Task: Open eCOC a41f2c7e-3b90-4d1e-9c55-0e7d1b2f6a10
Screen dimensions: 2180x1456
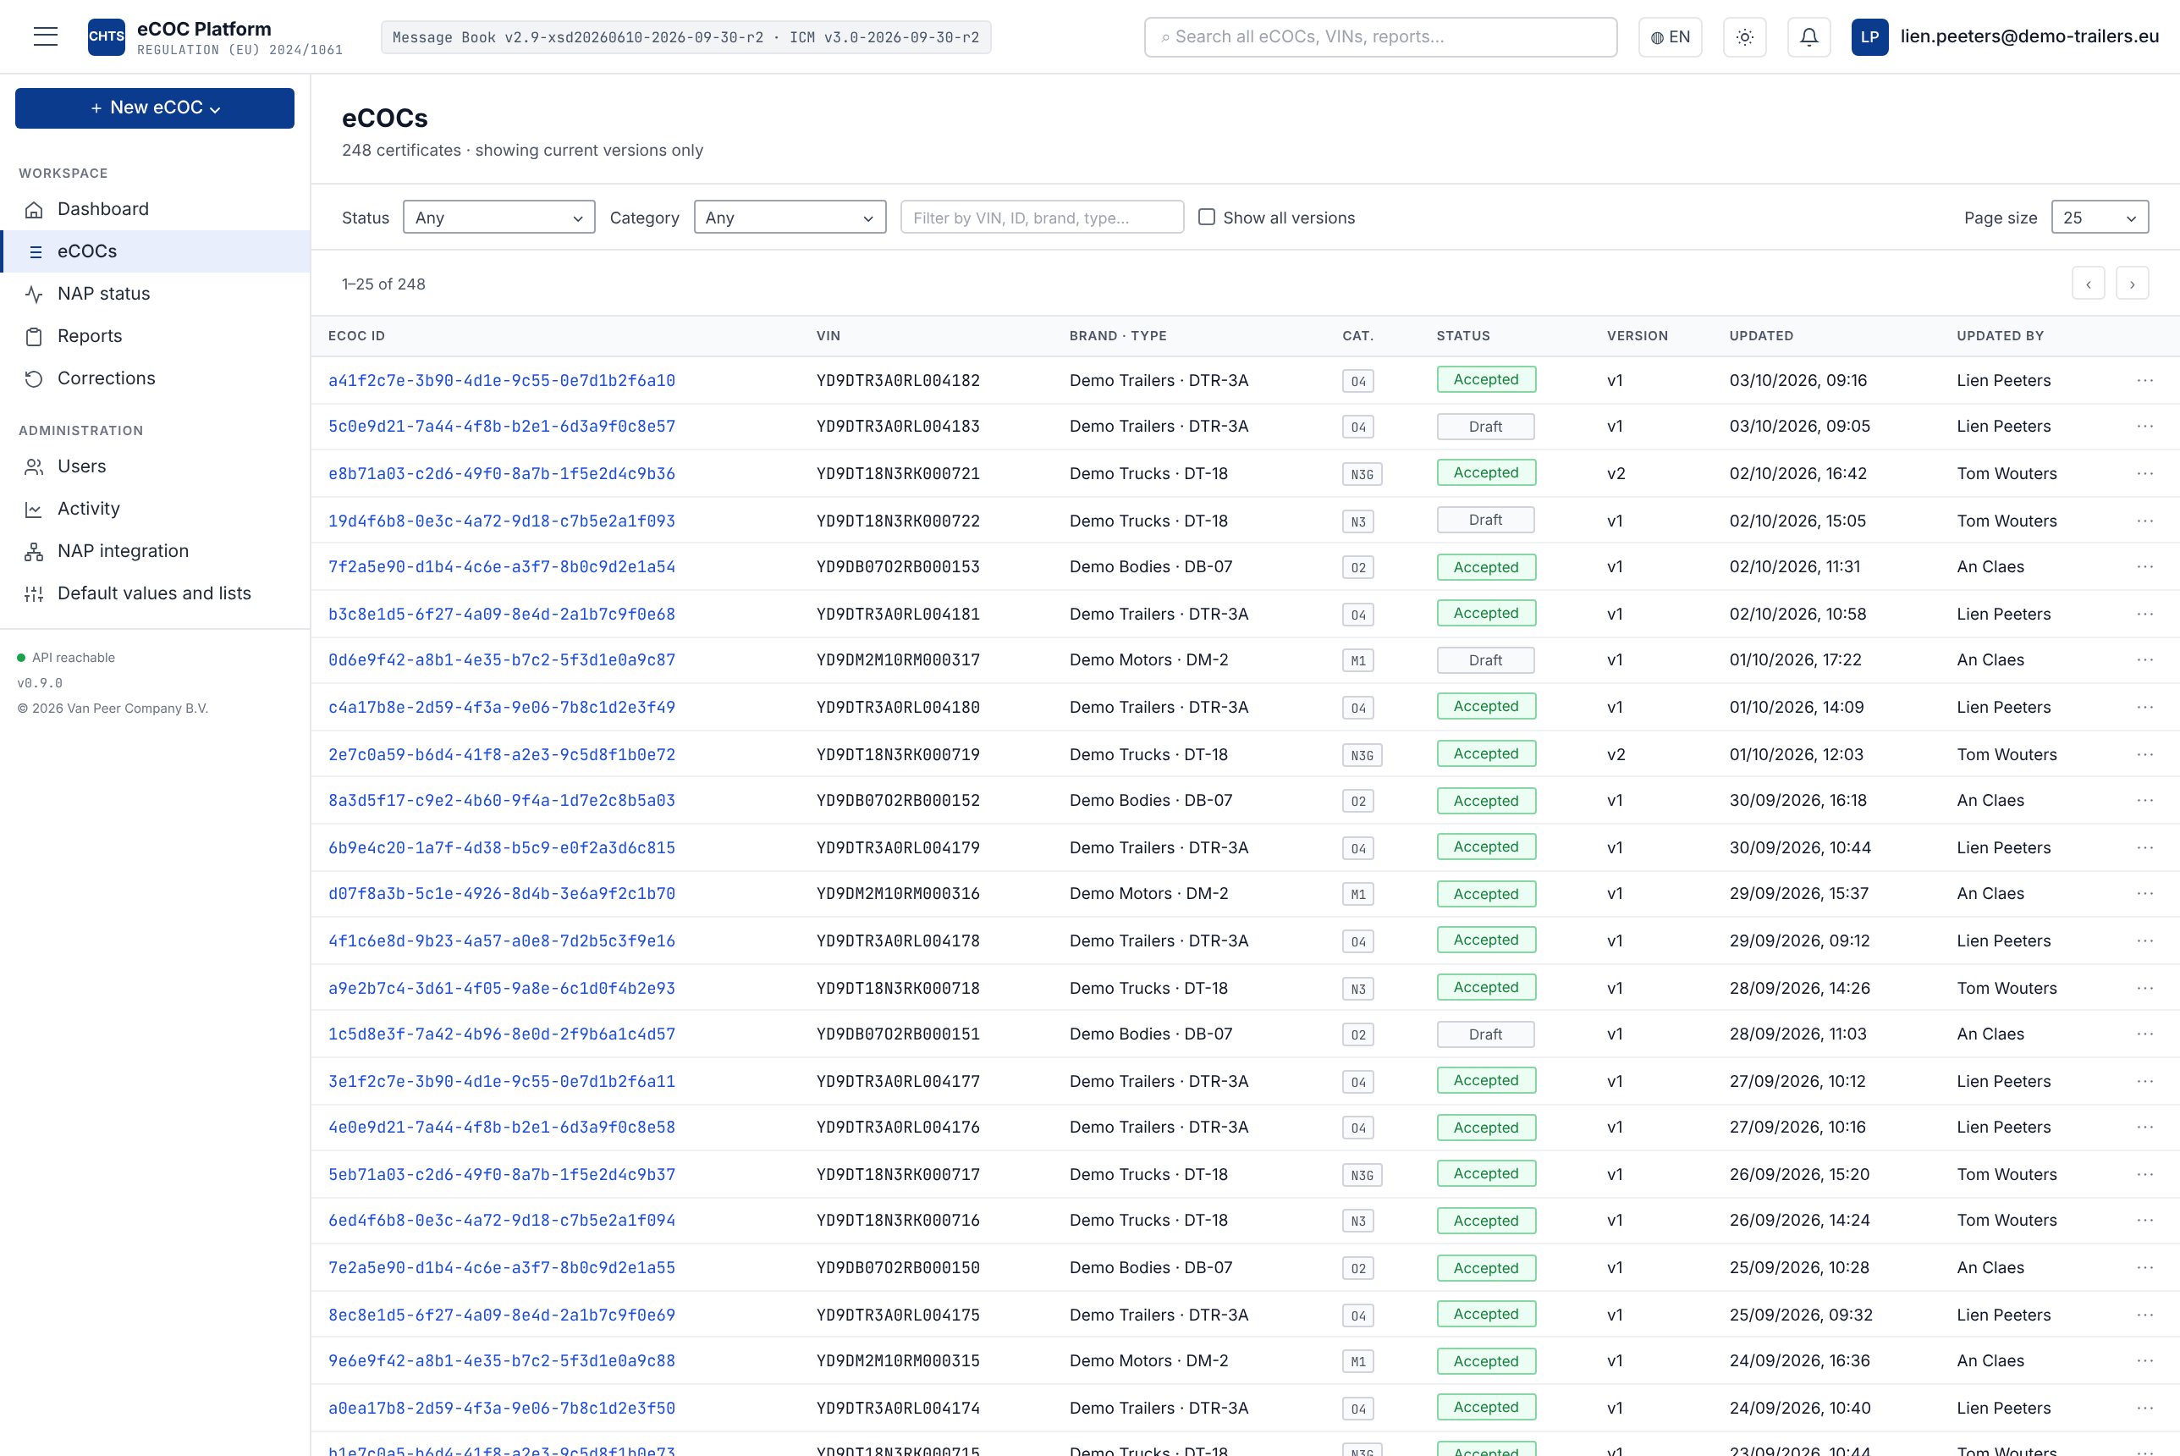Action: tap(501, 381)
